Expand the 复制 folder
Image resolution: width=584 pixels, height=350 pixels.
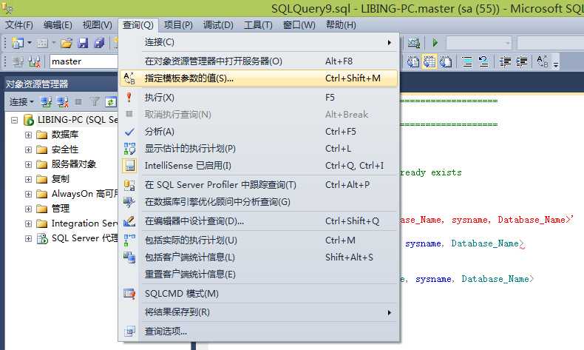[x=28, y=179]
